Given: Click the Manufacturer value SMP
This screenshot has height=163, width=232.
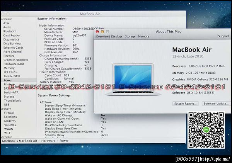Looking at the screenshot, I should point(75,32).
